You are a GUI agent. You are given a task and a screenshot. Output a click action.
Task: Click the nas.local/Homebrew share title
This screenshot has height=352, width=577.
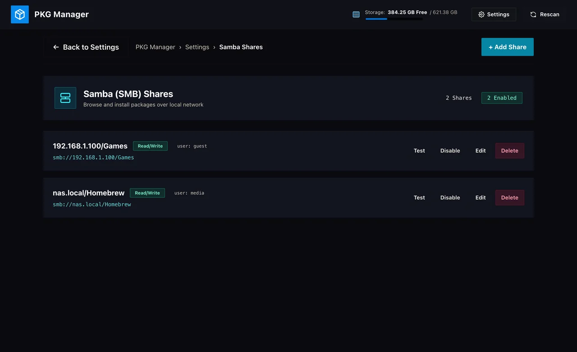[88, 193]
